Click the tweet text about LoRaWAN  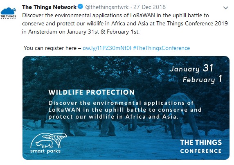(x=125, y=23)
